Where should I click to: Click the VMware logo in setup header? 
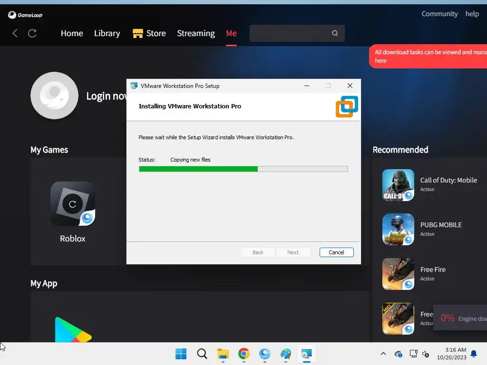(347, 106)
